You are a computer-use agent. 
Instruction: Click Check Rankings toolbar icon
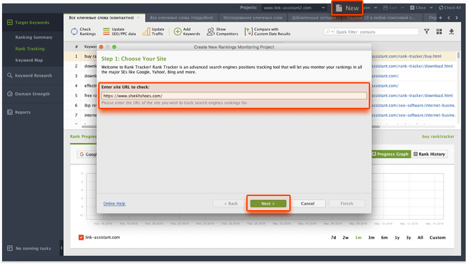coord(74,31)
